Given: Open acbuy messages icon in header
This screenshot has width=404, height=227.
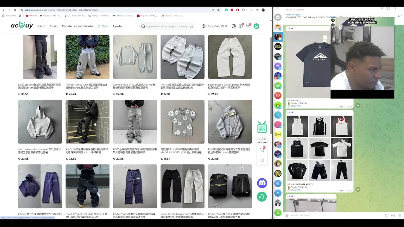Looking at the screenshot, I should 241,26.
